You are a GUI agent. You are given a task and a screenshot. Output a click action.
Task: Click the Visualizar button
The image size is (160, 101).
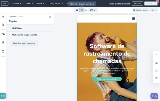[137, 3]
